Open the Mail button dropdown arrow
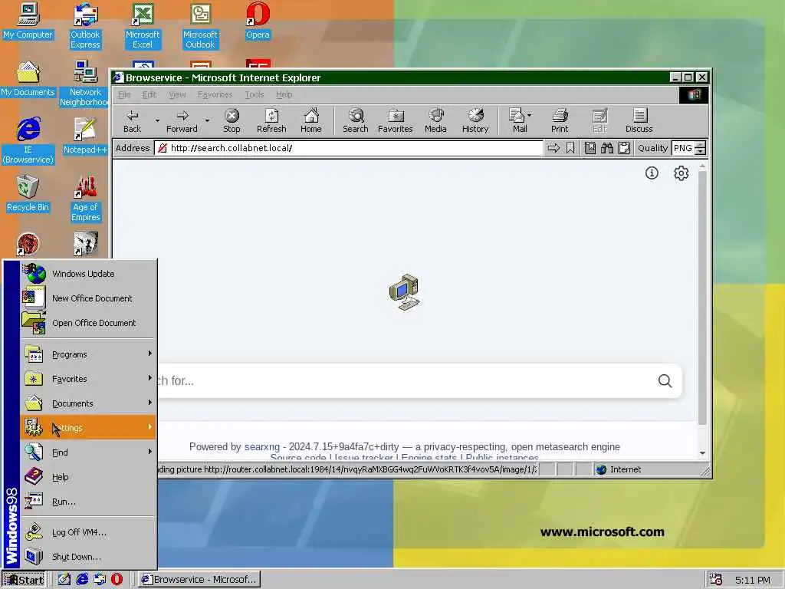785x589 pixels. [x=530, y=115]
